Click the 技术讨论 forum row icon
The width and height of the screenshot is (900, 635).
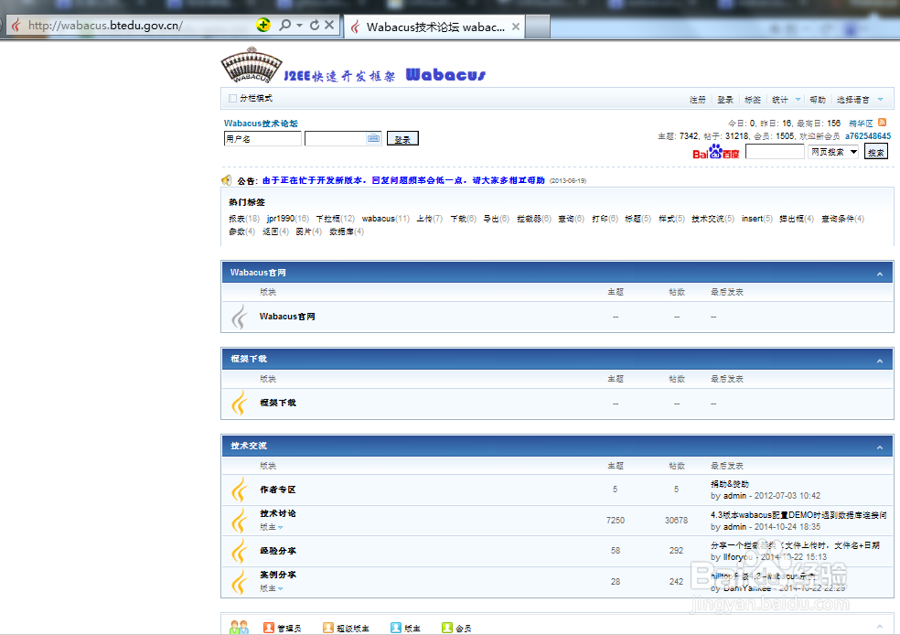tap(240, 521)
